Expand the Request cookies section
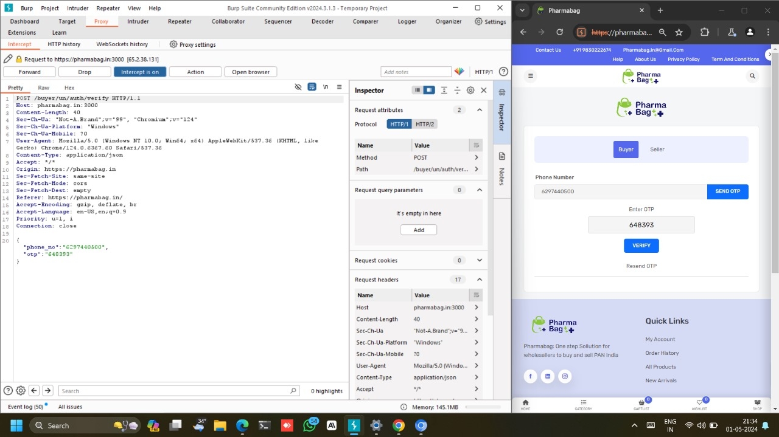Image resolution: width=779 pixels, height=437 pixels. tap(480, 260)
